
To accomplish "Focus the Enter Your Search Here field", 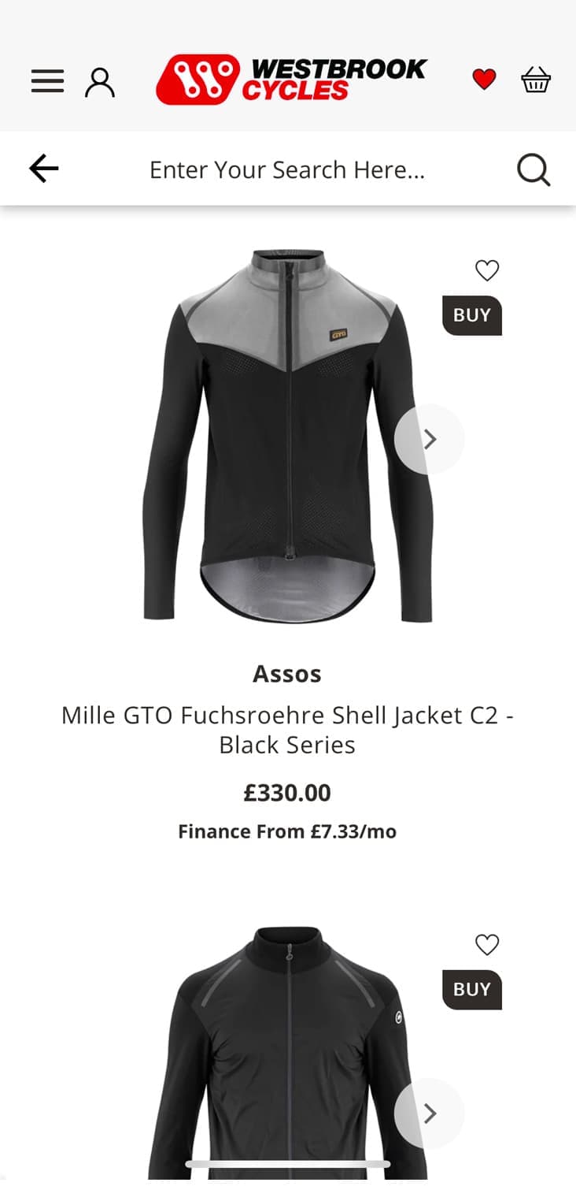I will point(287,169).
